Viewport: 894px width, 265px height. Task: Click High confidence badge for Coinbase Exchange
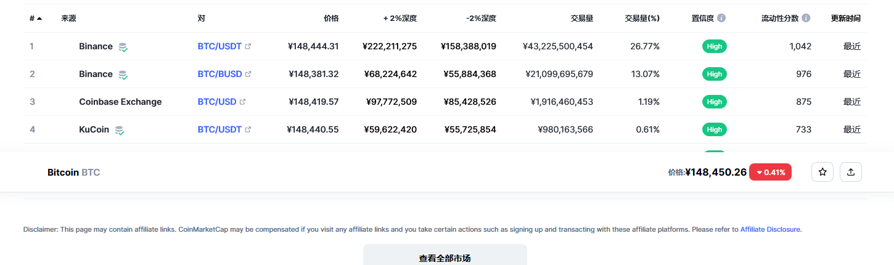tap(715, 102)
